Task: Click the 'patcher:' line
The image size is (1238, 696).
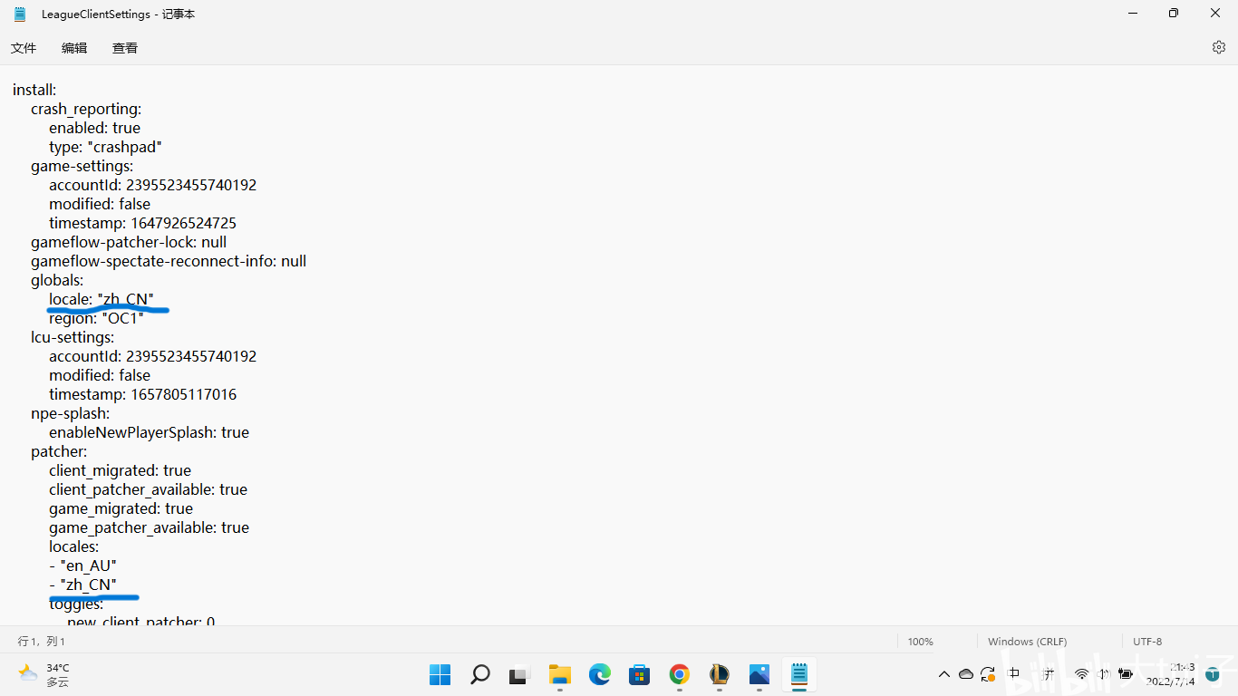Action: 59,451
